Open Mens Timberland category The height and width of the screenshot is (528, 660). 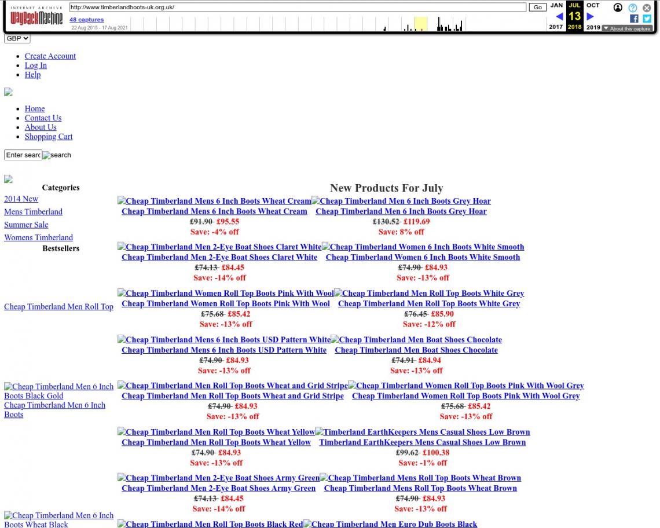33,212
